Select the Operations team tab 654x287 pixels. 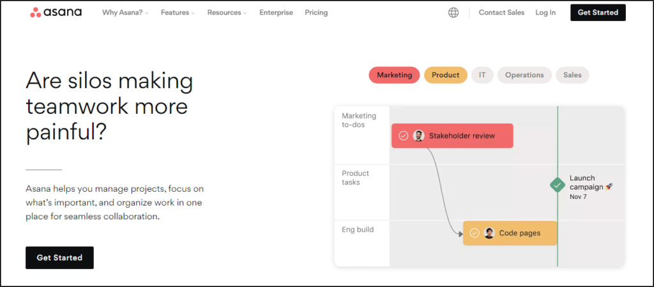[x=524, y=75]
